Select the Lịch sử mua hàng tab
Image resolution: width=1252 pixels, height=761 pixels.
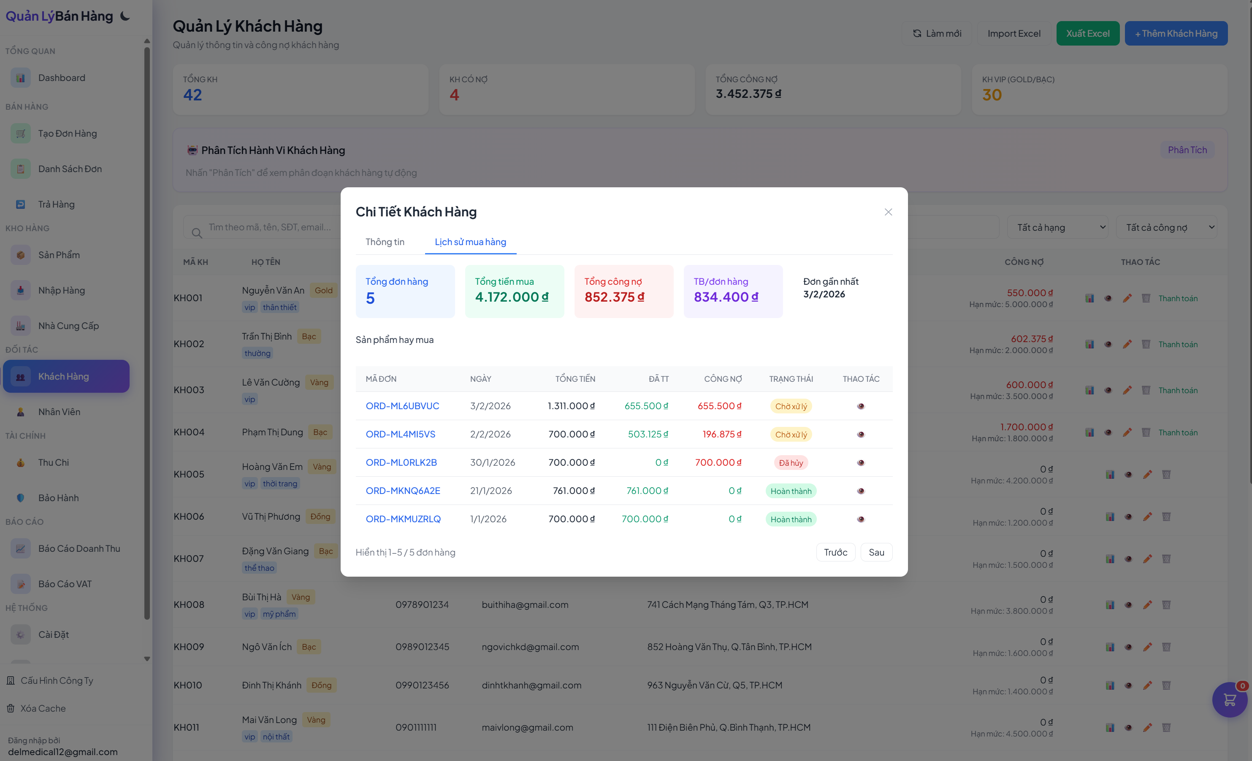[470, 242]
